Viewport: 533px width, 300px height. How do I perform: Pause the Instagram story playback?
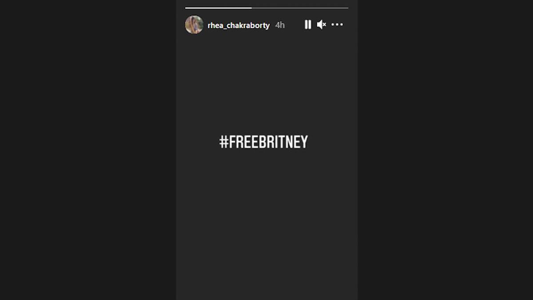[x=308, y=25]
